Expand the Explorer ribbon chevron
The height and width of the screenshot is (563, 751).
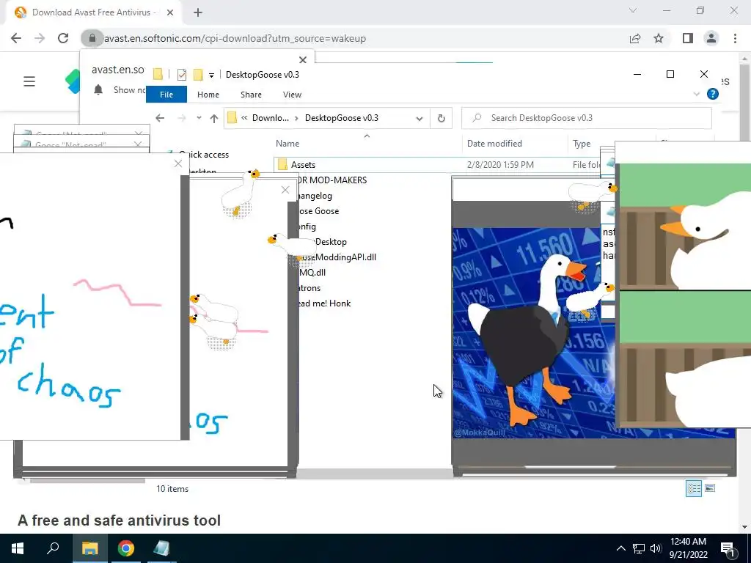coord(697,95)
